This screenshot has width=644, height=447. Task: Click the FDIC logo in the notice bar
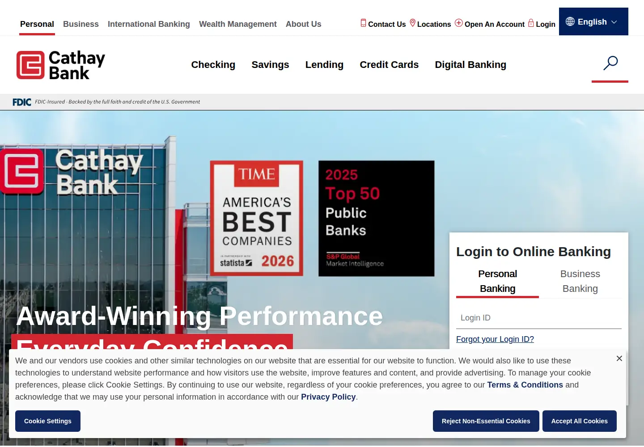click(x=22, y=102)
